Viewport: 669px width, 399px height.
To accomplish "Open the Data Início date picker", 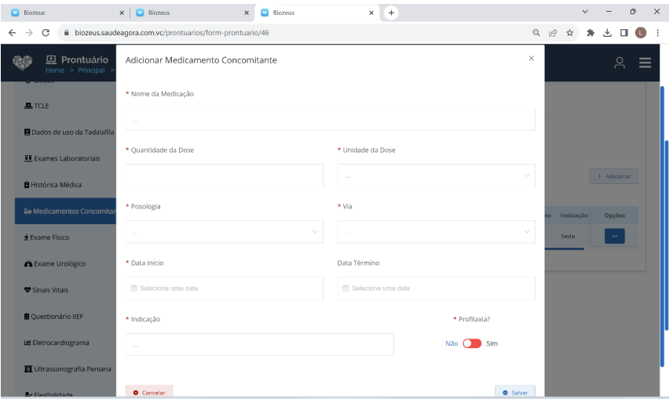I will tap(224, 288).
